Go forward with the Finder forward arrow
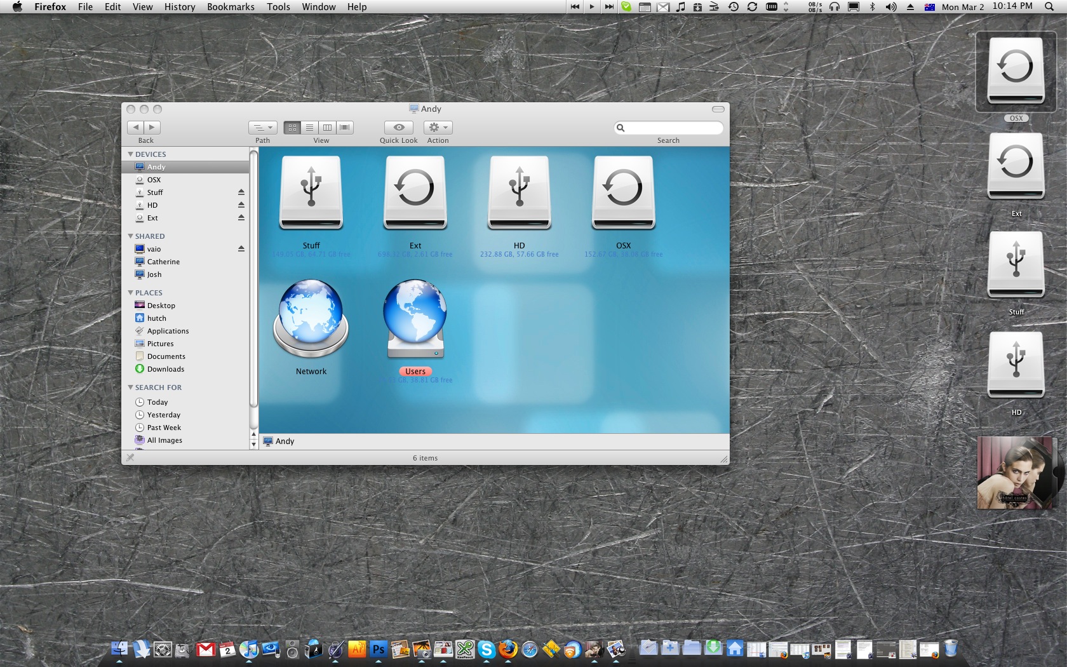1067x667 pixels. tap(152, 127)
